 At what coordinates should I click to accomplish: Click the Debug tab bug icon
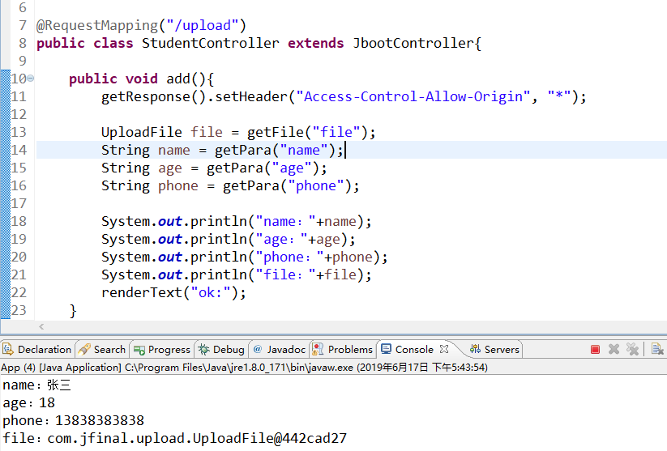pyautogui.click(x=203, y=350)
